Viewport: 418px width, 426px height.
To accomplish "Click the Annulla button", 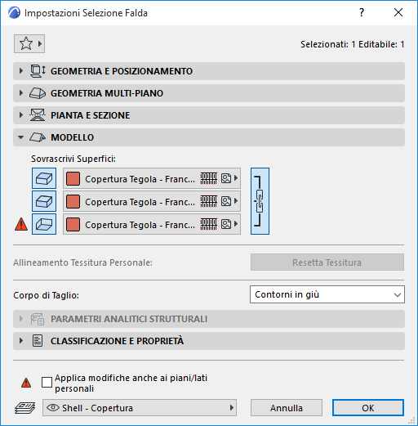I will tap(287, 408).
